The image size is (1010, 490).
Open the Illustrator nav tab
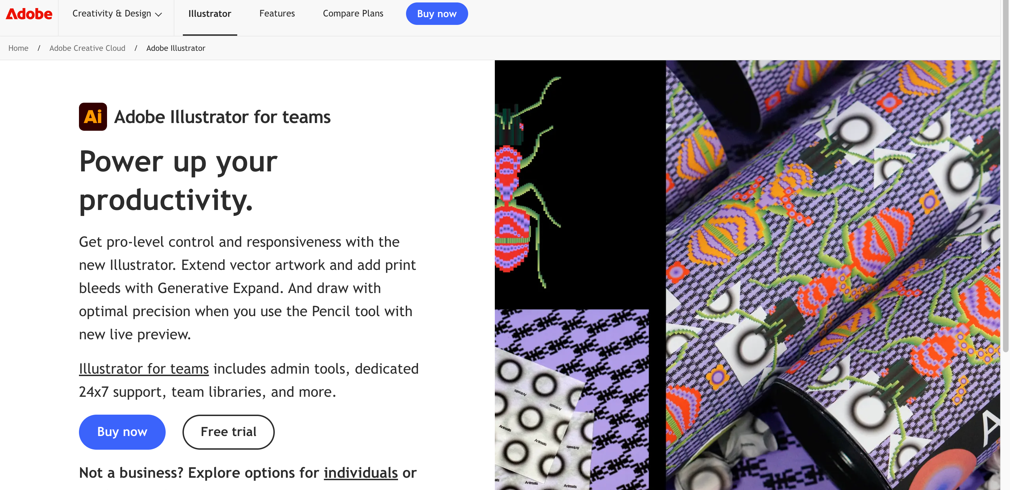pyautogui.click(x=210, y=14)
